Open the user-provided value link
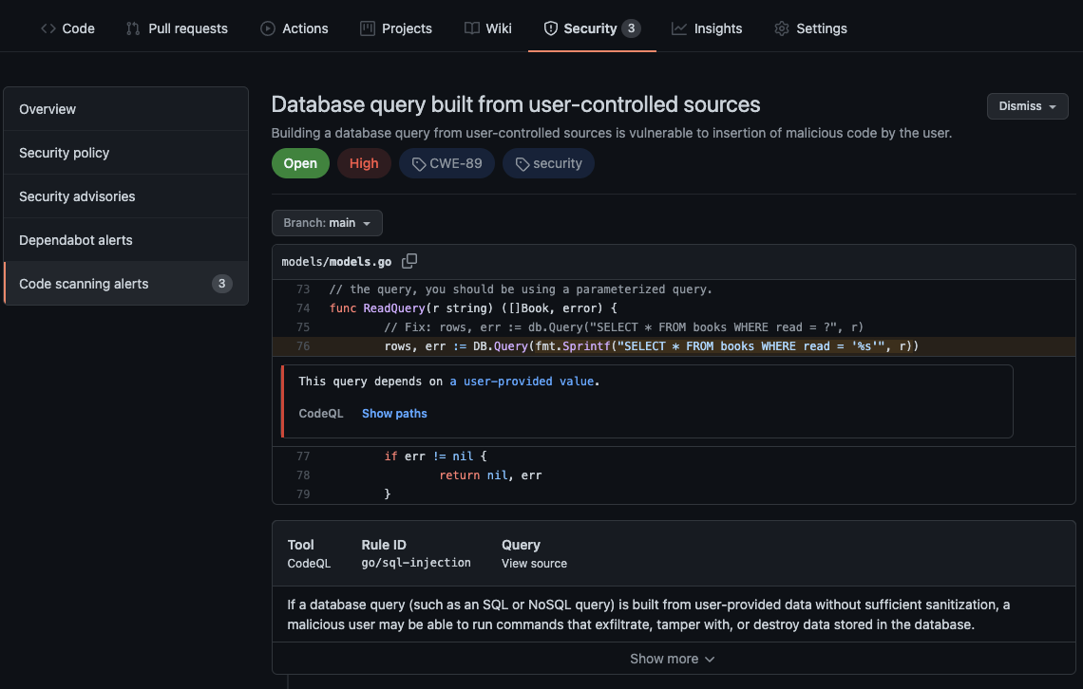Viewport: 1083px width, 689px height. 522,382
